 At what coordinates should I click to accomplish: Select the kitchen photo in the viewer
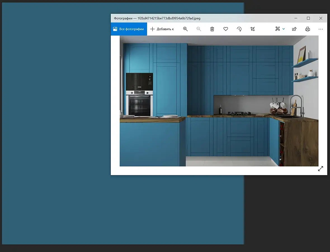pos(219,101)
